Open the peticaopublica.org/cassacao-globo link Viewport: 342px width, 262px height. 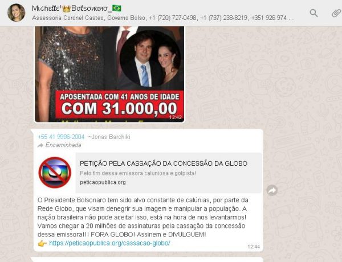point(109,243)
